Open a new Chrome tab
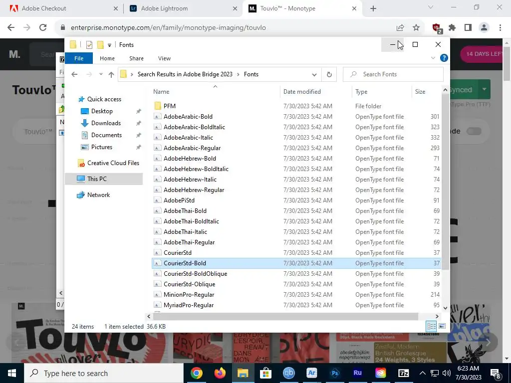 (373, 8)
